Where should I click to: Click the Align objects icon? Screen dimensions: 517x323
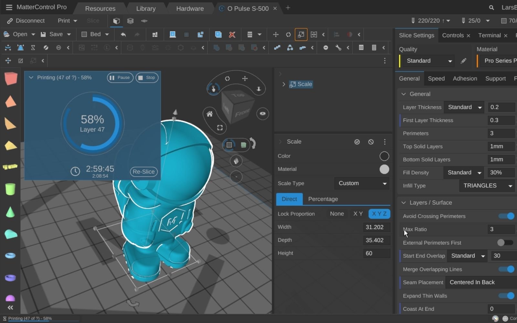point(336,35)
